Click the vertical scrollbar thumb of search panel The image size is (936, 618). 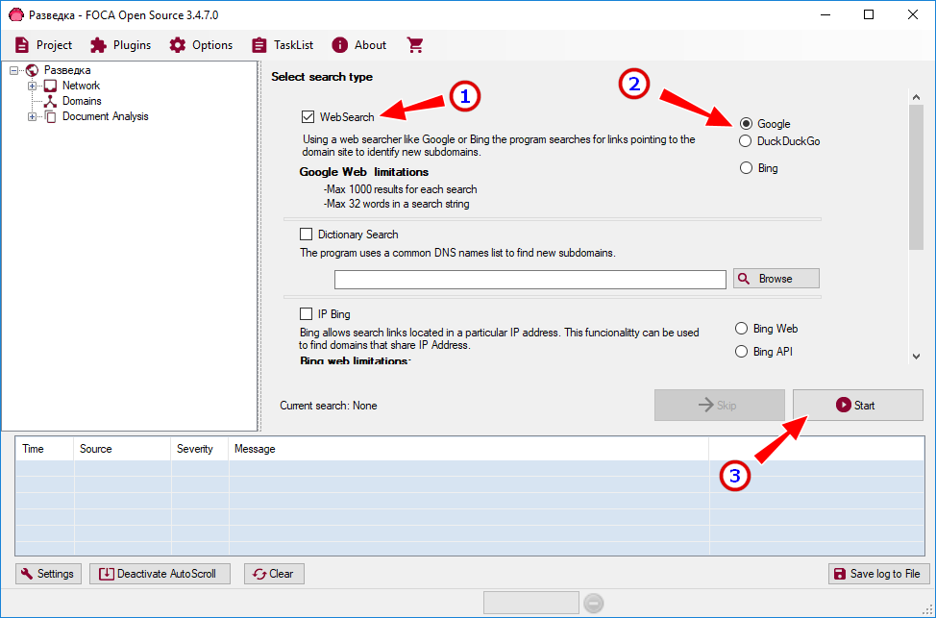(917, 178)
